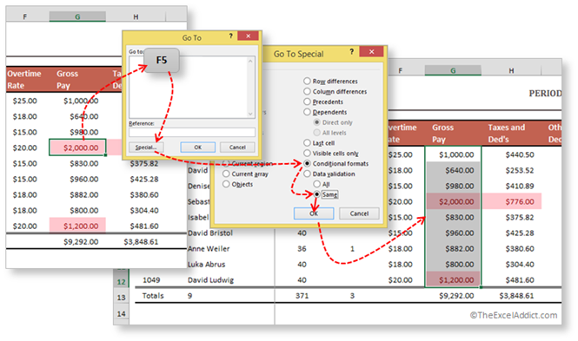The width and height of the screenshot is (578, 341).
Task: Select the Direct only sub-option
Action: tap(316, 122)
